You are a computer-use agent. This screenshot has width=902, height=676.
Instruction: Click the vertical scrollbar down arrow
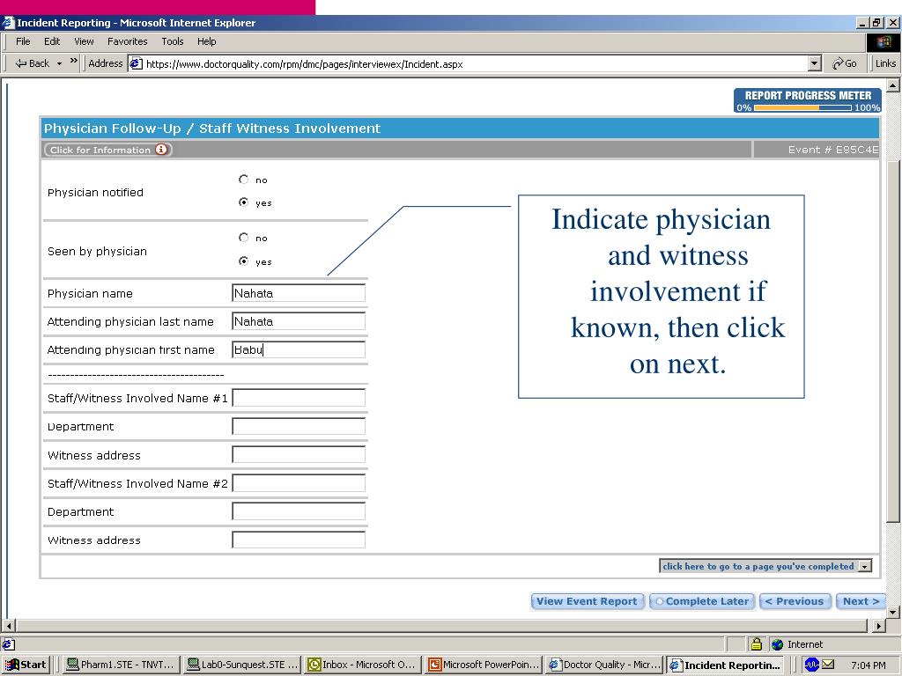click(893, 611)
